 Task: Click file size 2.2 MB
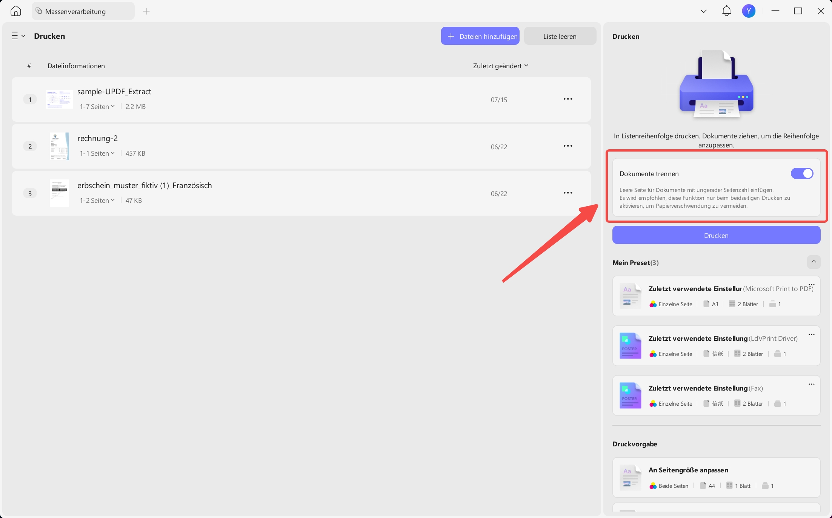click(135, 107)
